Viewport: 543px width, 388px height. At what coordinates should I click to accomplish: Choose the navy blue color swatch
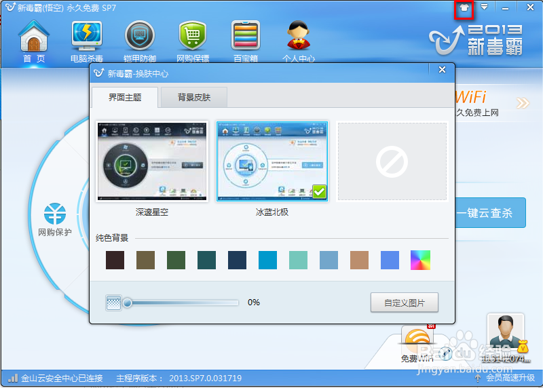point(237,260)
